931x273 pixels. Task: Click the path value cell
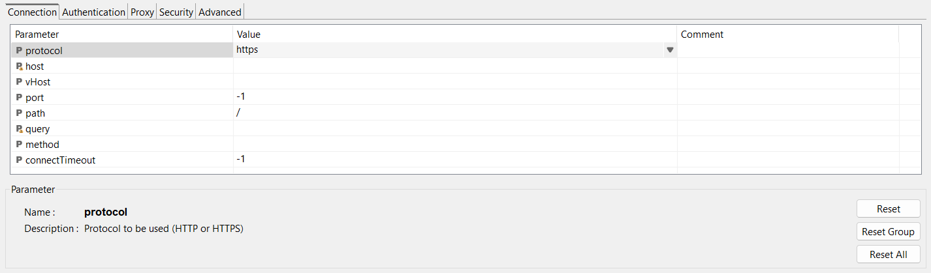tap(454, 113)
